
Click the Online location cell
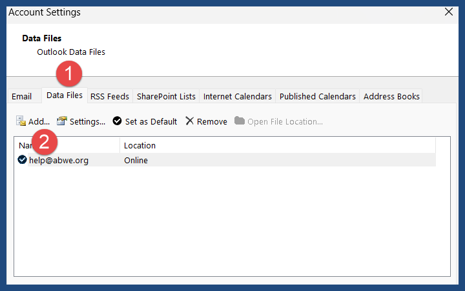(x=136, y=160)
